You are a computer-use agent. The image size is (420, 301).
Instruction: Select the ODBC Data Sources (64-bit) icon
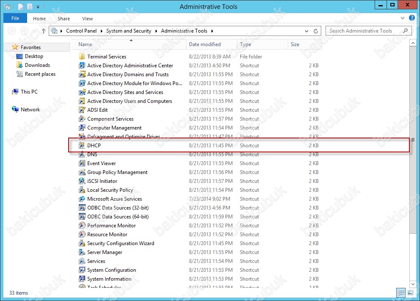pyautogui.click(x=82, y=217)
